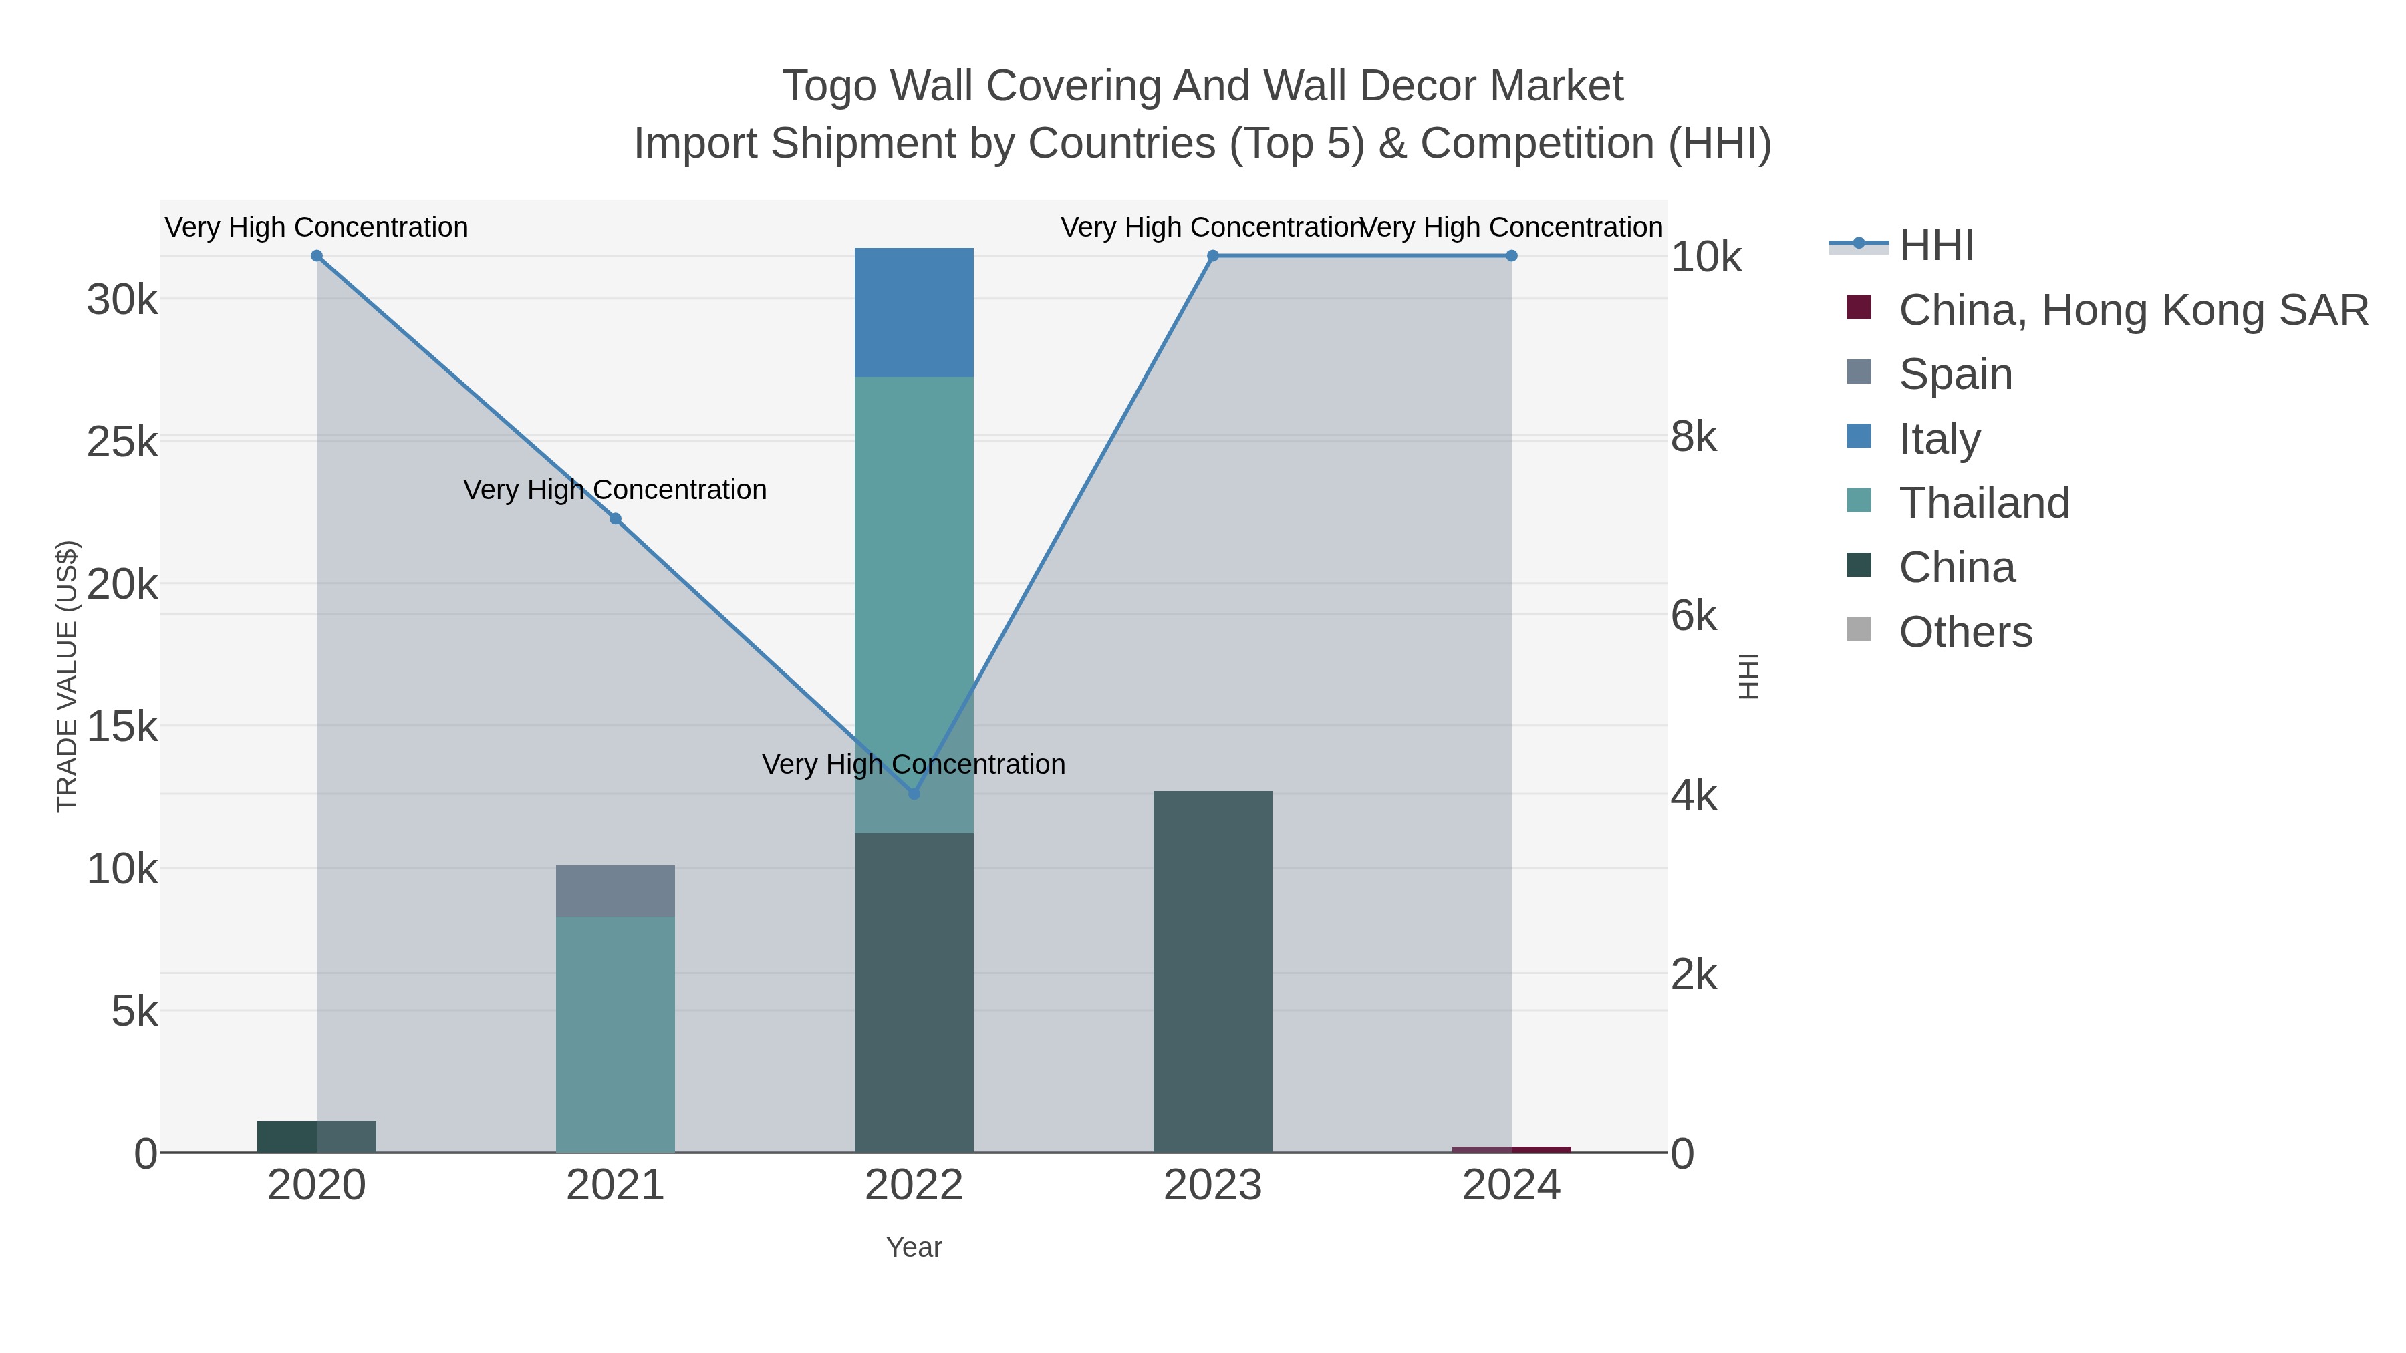
Task: Click the Thailand segment of 2022 bar
Action: [x=914, y=605]
